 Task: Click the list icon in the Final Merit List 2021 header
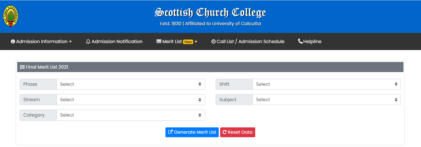click(x=22, y=67)
